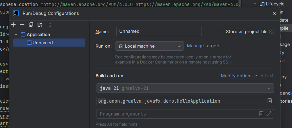
Task: Click the Name input field
Action: pos(159,31)
